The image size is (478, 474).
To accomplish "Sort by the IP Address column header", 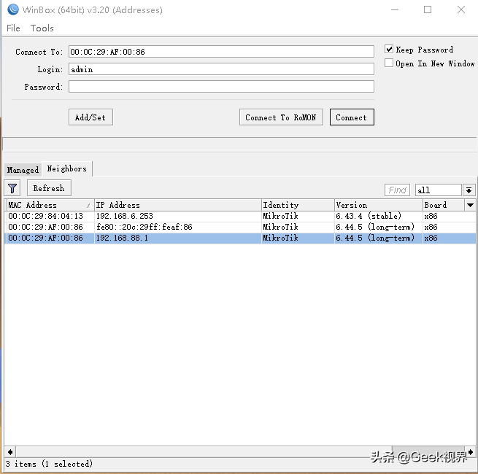I will [178, 205].
